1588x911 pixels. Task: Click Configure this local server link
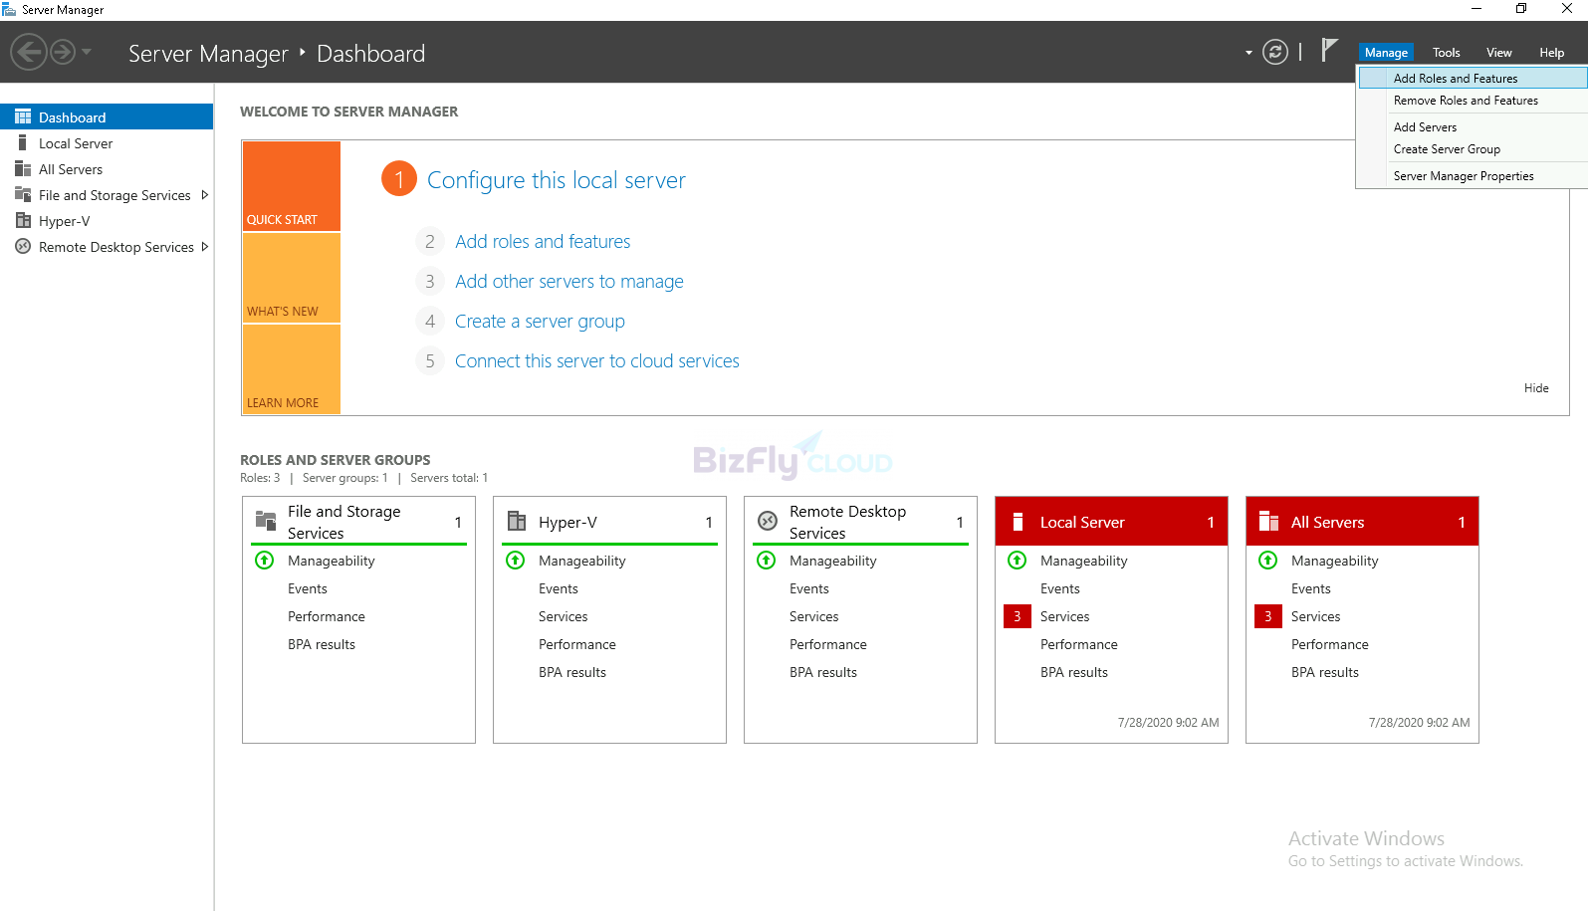tap(557, 180)
